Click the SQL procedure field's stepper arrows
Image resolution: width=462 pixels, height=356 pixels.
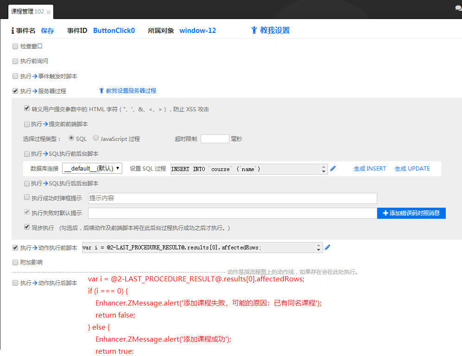[323, 169]
